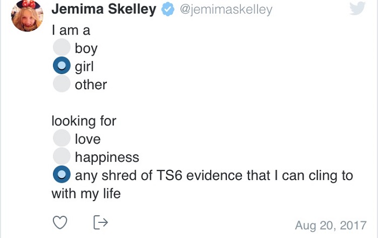Click the blue verified badge
Viewport: 378px width, 238px height.
tap(167, 10)
